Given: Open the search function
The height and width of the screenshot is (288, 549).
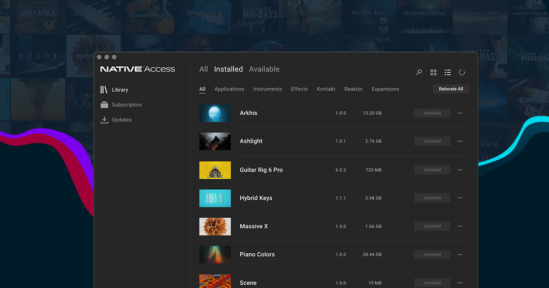Looking at the screenshot, I should pyautogui.click(x=419, y=72).
